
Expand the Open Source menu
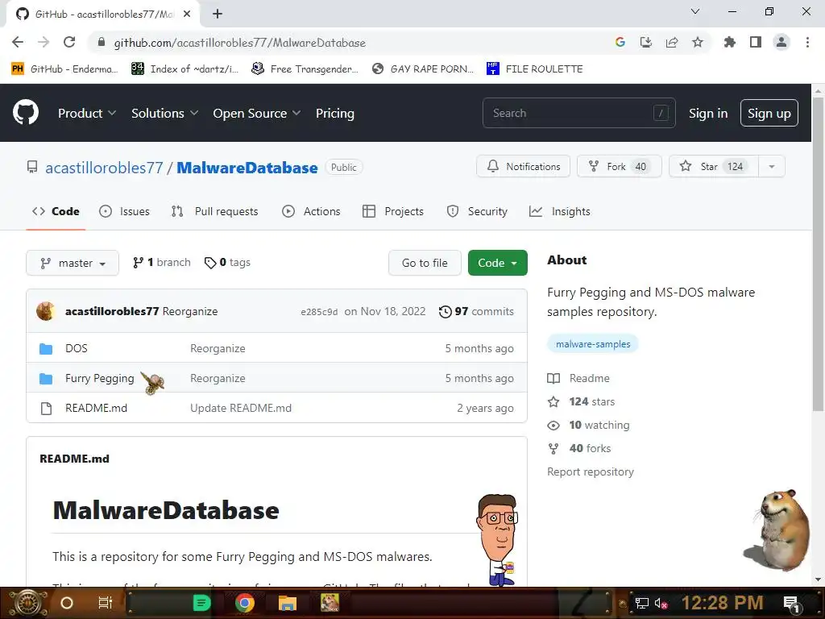[257, 113]
